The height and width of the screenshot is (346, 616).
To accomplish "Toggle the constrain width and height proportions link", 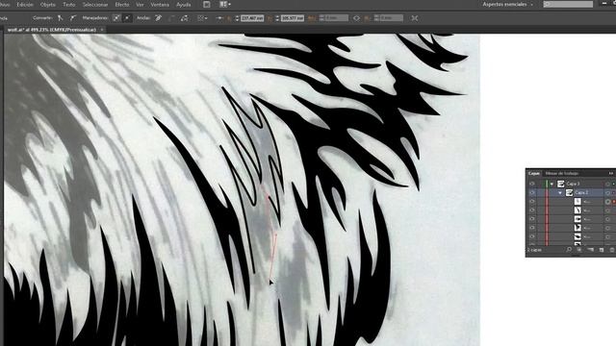I will [x=356, y=18].
